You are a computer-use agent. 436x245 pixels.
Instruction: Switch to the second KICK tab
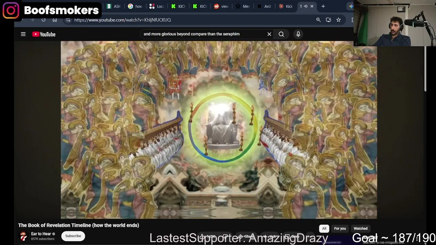pos(199,6)
